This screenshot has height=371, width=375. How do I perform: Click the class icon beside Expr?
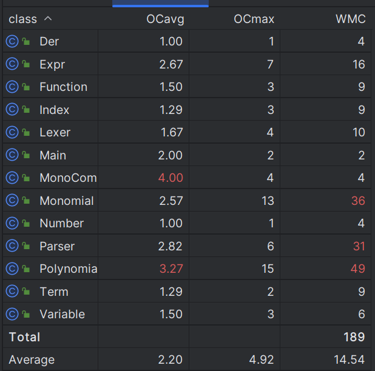pos(12,64)
